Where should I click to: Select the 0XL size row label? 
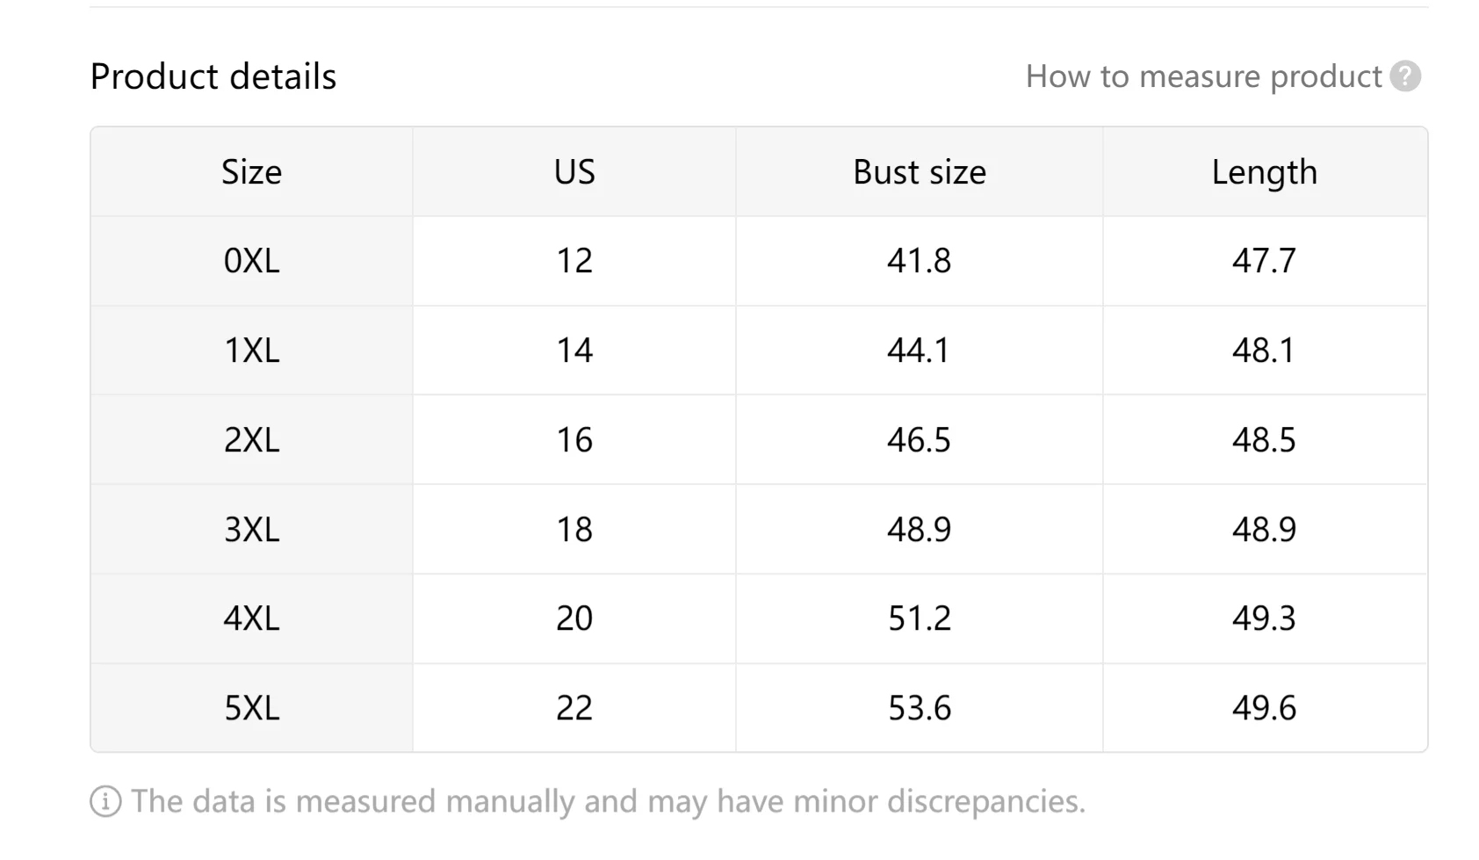[252, 261]
